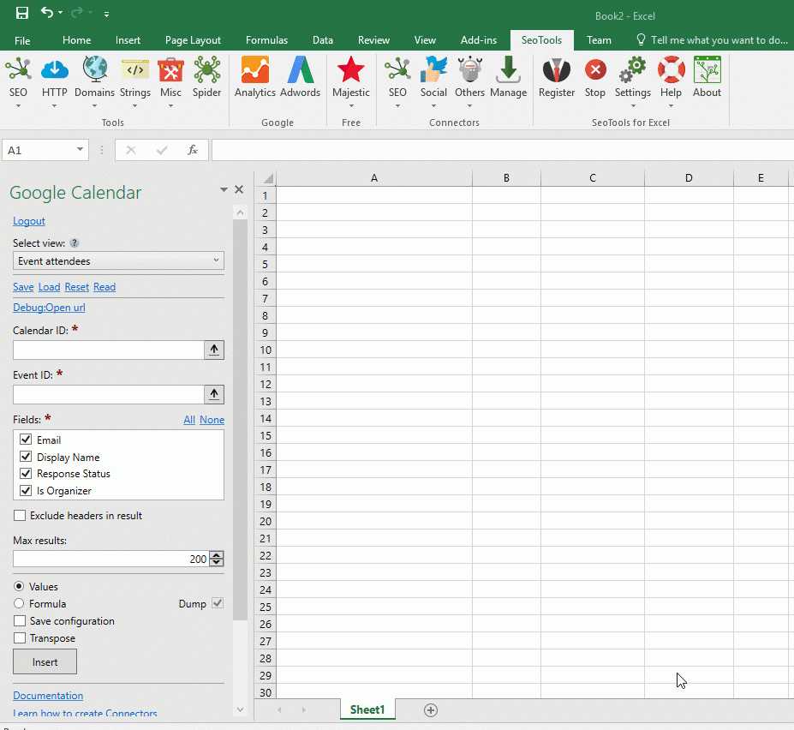The image size is (794, 730).
Task: Open the Page Layout tab
Action: [193, 40]
